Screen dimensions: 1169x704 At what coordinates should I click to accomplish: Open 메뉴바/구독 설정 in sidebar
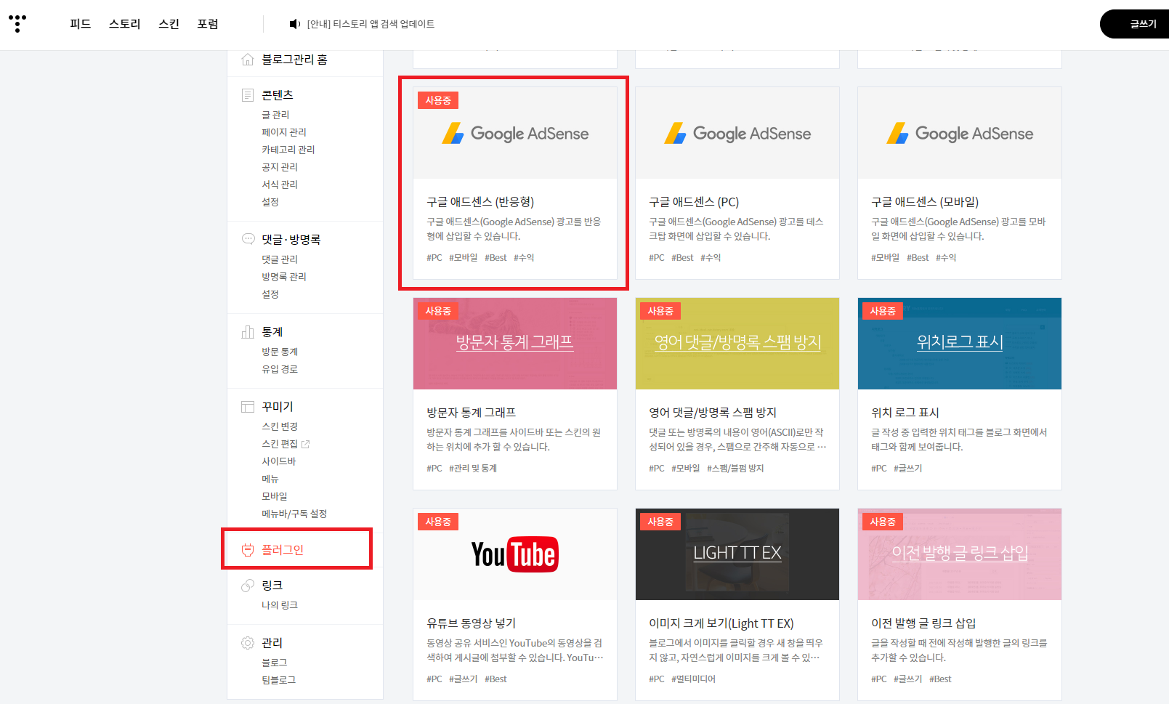point(294,514)
